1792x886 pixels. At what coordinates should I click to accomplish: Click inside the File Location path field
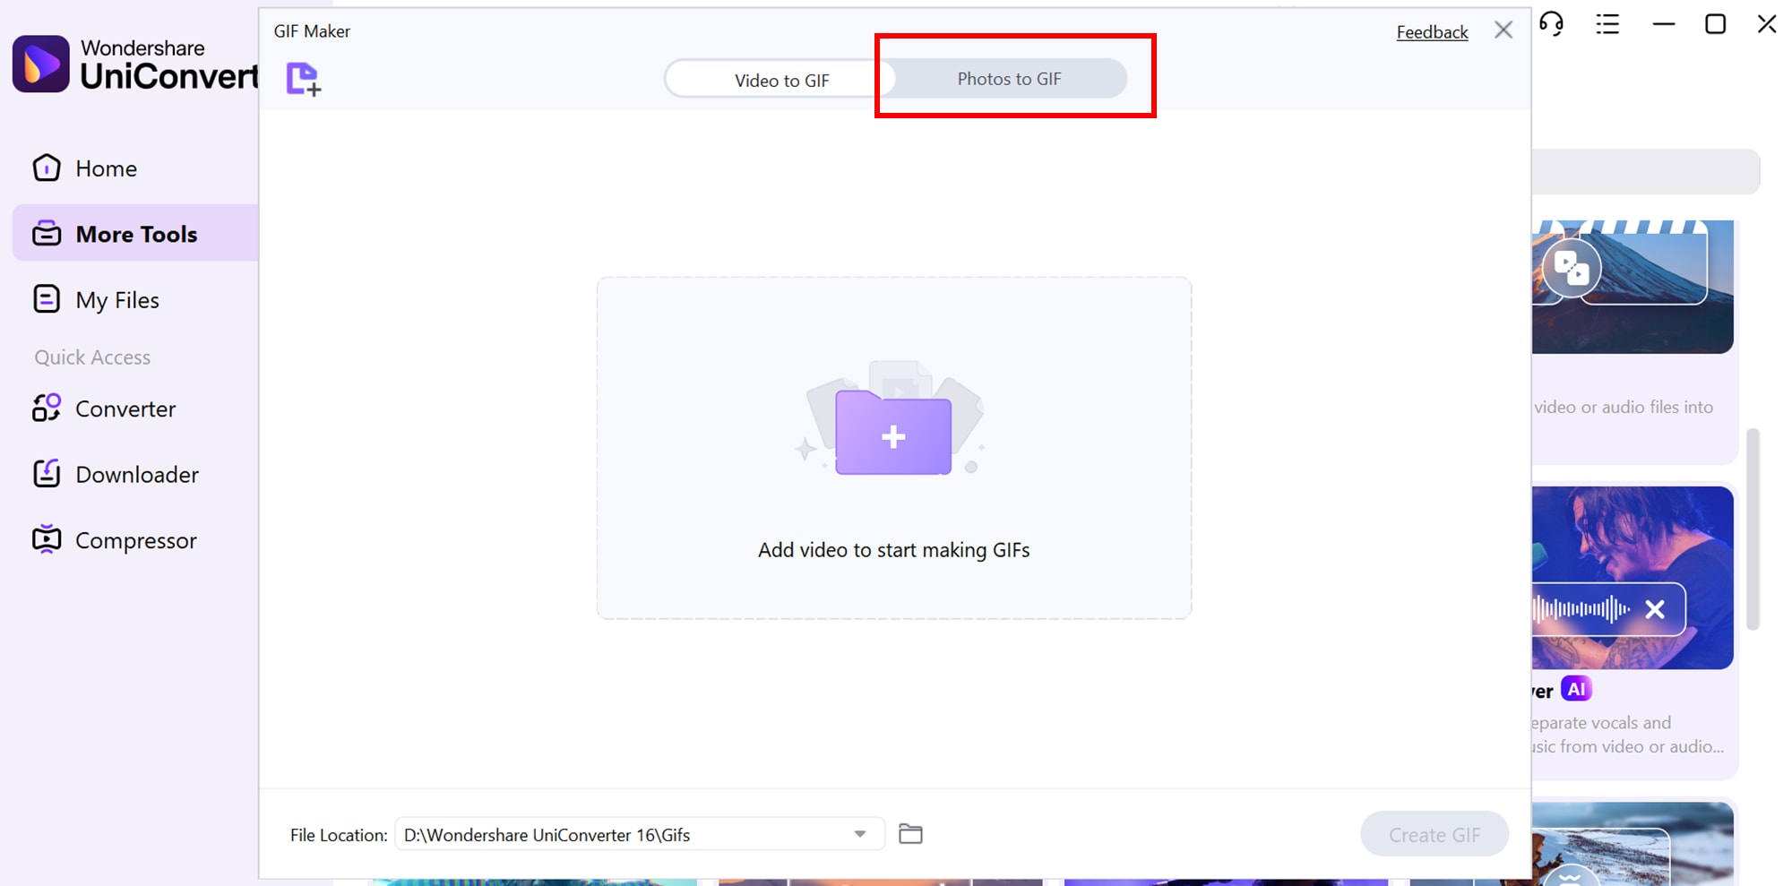(x=627, y=833)
